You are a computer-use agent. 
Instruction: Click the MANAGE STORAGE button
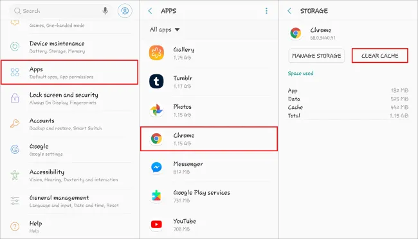pos(316,56)
